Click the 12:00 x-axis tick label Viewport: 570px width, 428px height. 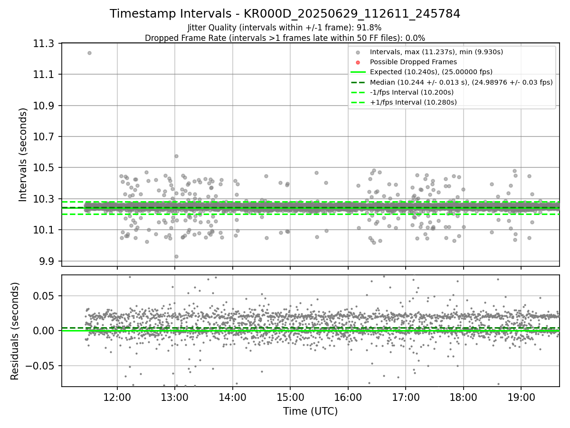click(x=117, y=397)
